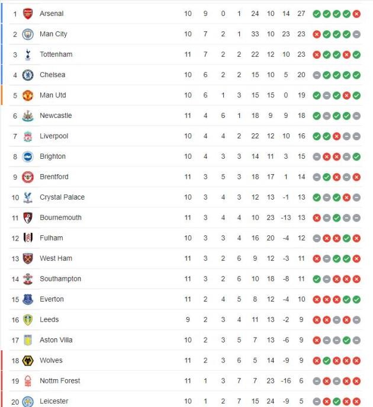Click the Brighton seagull crest
373x407 pixels.
tap(28, 157)
